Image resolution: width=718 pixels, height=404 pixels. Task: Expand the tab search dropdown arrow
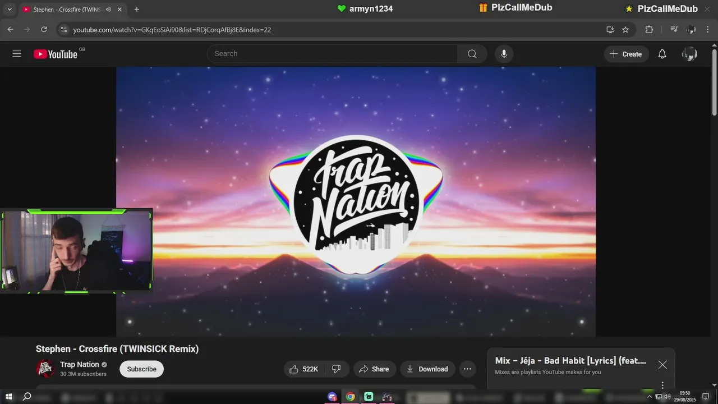click(x=9, y=10)
